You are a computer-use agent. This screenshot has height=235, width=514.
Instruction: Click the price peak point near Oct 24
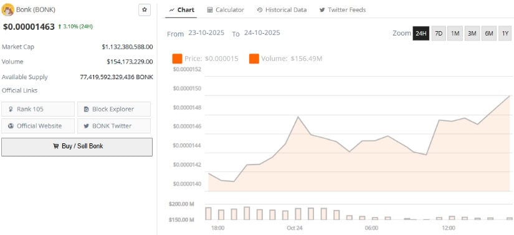(x=298, y=117)
